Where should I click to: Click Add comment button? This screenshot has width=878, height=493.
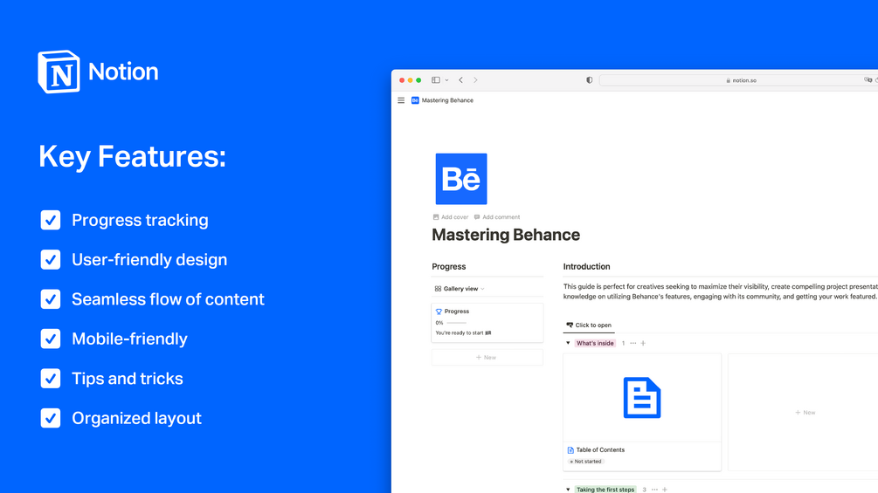(x=497, y=217)
